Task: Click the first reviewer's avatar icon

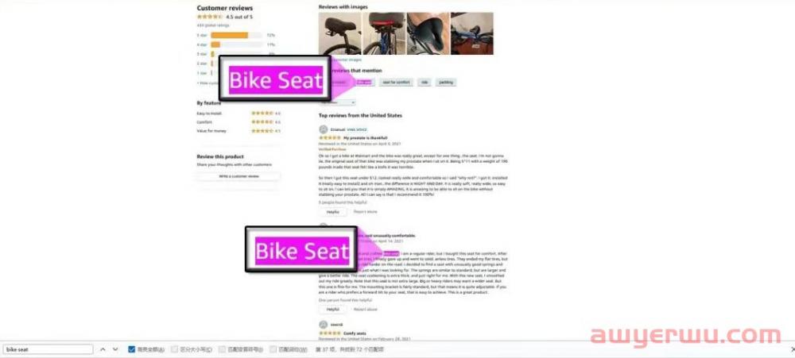Action: click(324, 129)
